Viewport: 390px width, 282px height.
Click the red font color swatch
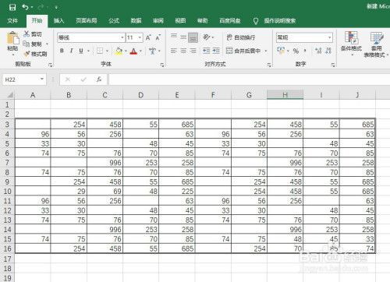133,51
